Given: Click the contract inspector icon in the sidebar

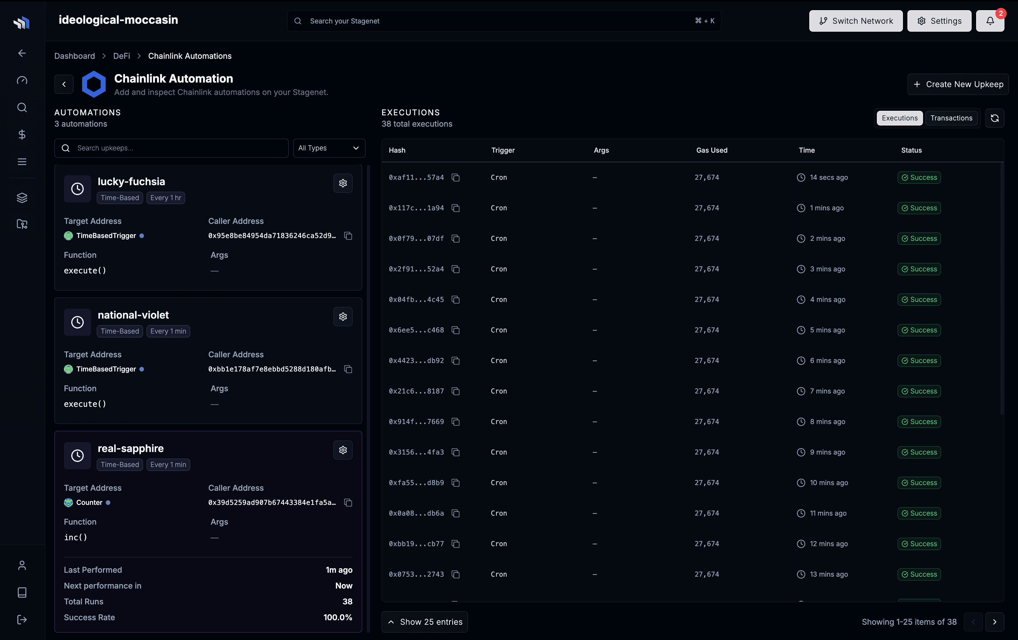Looking at the screenshot, I should tap(21, 224).
